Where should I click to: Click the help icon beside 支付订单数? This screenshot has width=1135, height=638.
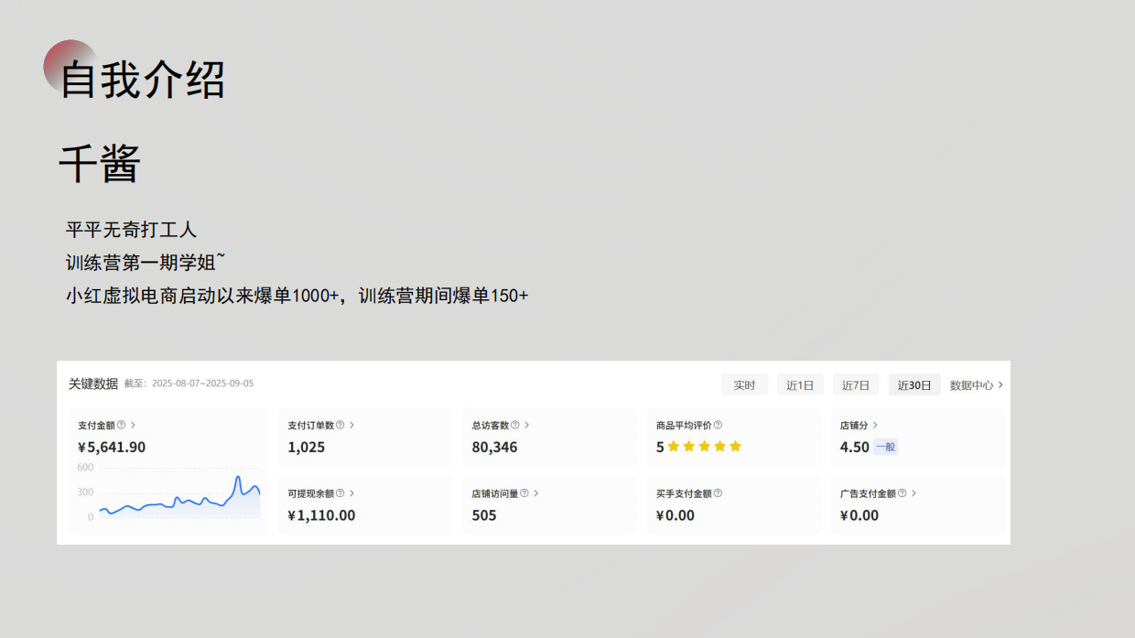tap(340, 425)
